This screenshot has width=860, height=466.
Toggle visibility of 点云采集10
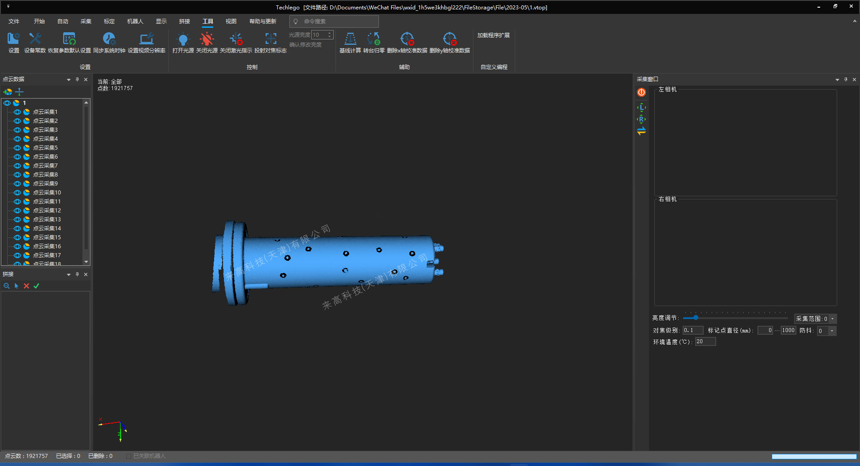click(17, 193)
